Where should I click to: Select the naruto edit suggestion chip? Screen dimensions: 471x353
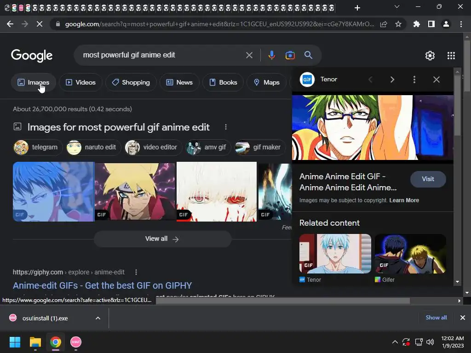pyautogui.click(x=93, y=148)
